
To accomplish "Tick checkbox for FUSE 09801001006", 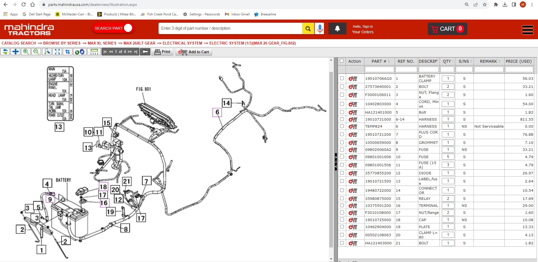I will click(x=342, y=157).
